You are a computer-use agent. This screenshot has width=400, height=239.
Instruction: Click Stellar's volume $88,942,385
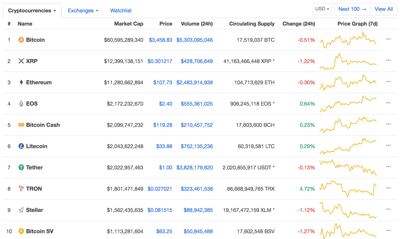(x=198, y=210)
